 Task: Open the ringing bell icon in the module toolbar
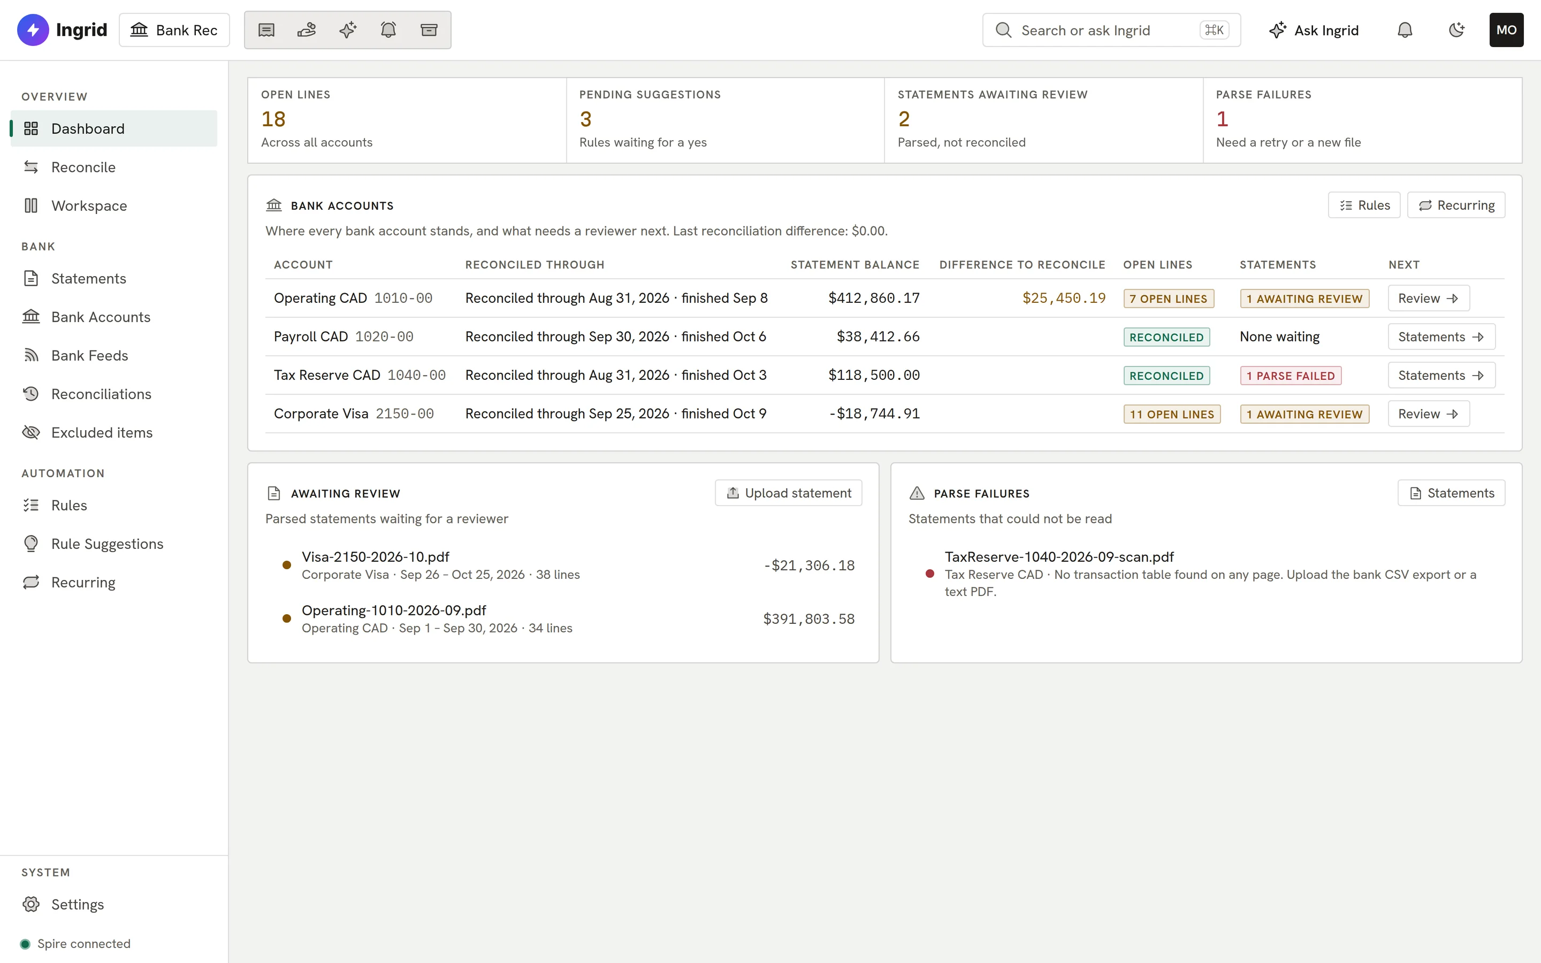pos(388,30)
